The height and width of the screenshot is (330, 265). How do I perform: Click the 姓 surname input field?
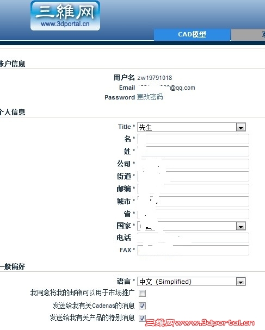coord(193,151)
